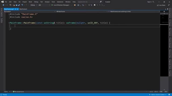Click the tab window options gear icon
This screenshot has width=172, height=96.
[x=168, y=9]
